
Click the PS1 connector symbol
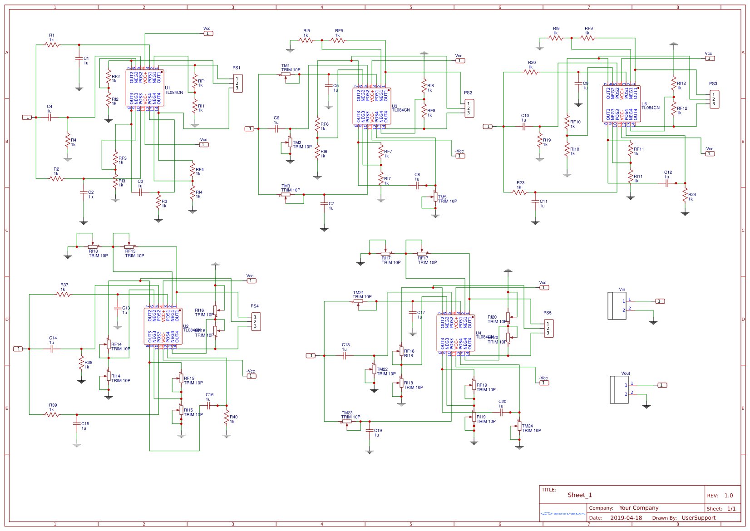(238, 84)
